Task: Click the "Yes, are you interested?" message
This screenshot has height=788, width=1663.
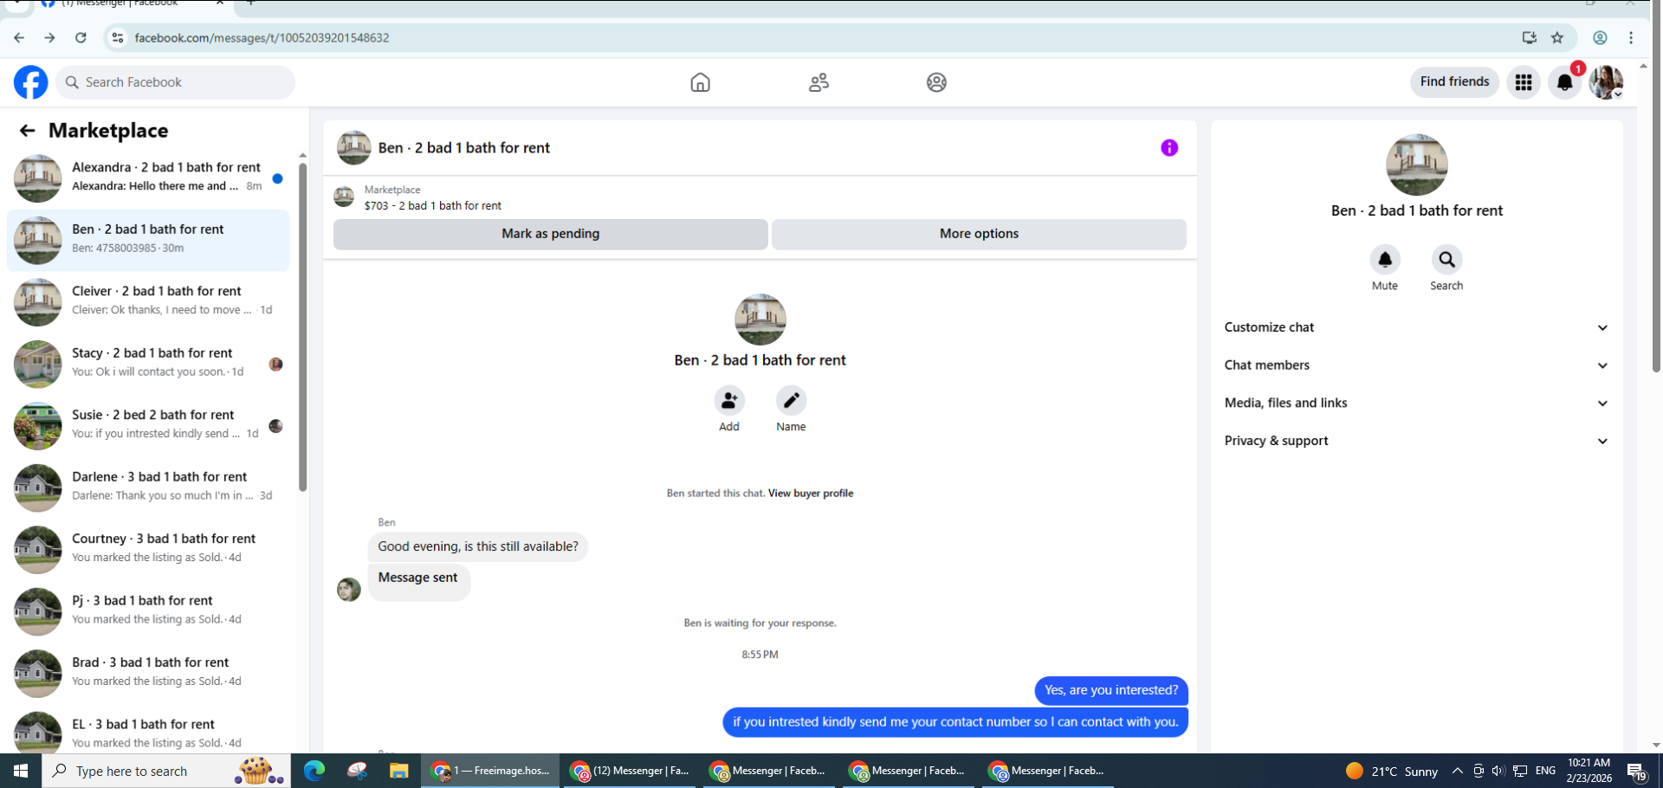Action: pyautogui.click(x=1111, y=691)
